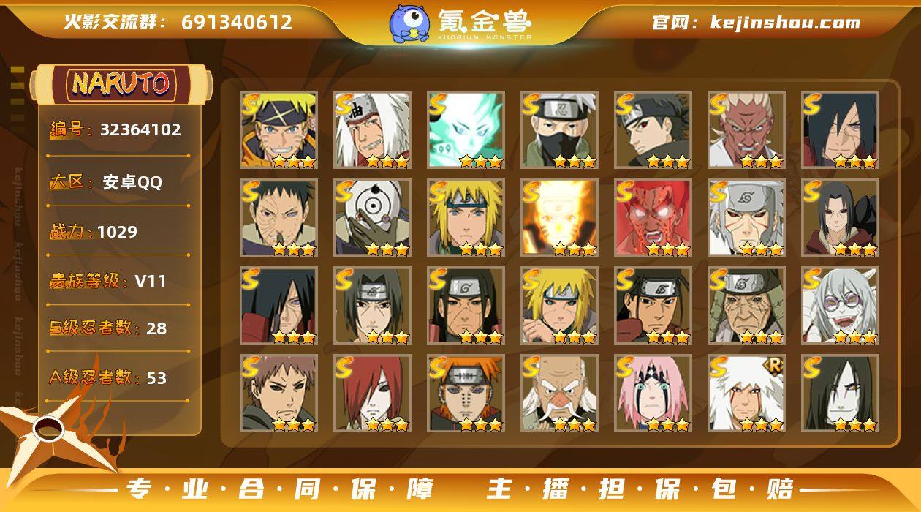
Task: Click the exchange group number 691340612
Action: click(237, 22)
